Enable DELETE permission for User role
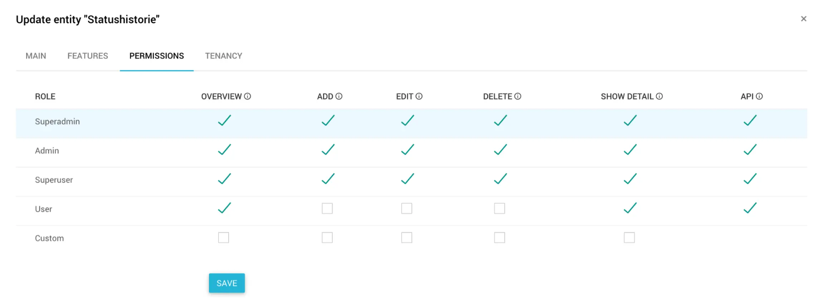Image resolution: width=823 pixels, height=298 pixels. [500, 208]
